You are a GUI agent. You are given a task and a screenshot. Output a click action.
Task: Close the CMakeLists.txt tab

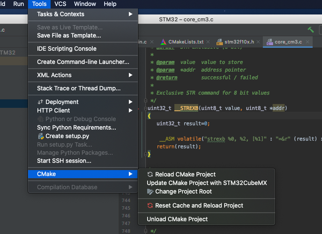coord(208,42)
